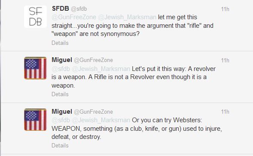Expand Details under the revolver tweet

coord(60,94)
